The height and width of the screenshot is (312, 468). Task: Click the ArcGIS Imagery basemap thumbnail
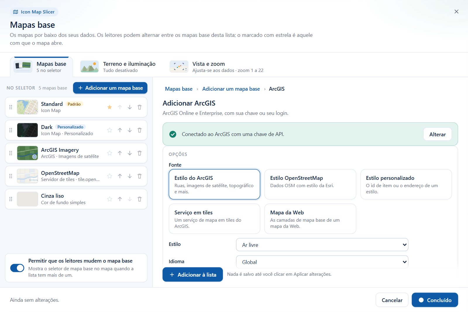[27, 153]
